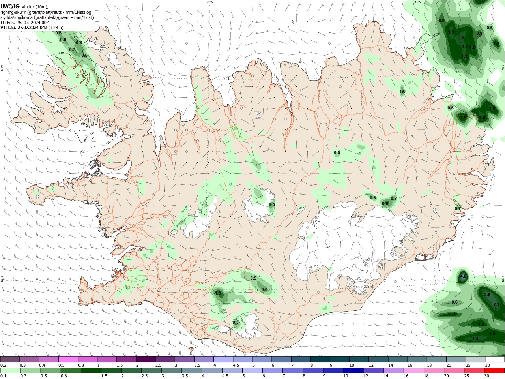Click the dark teal snow swatch labeled 10
Viewport: 505px width, 379px height.
pyautogui.click(x=359, y=359)
